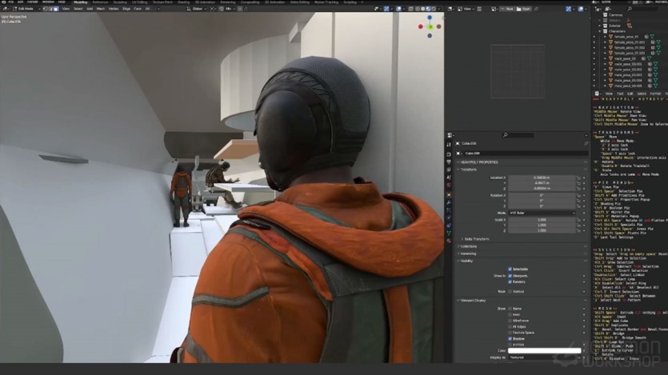Enable the Holdout mask checkbox

tap(510, 292)
